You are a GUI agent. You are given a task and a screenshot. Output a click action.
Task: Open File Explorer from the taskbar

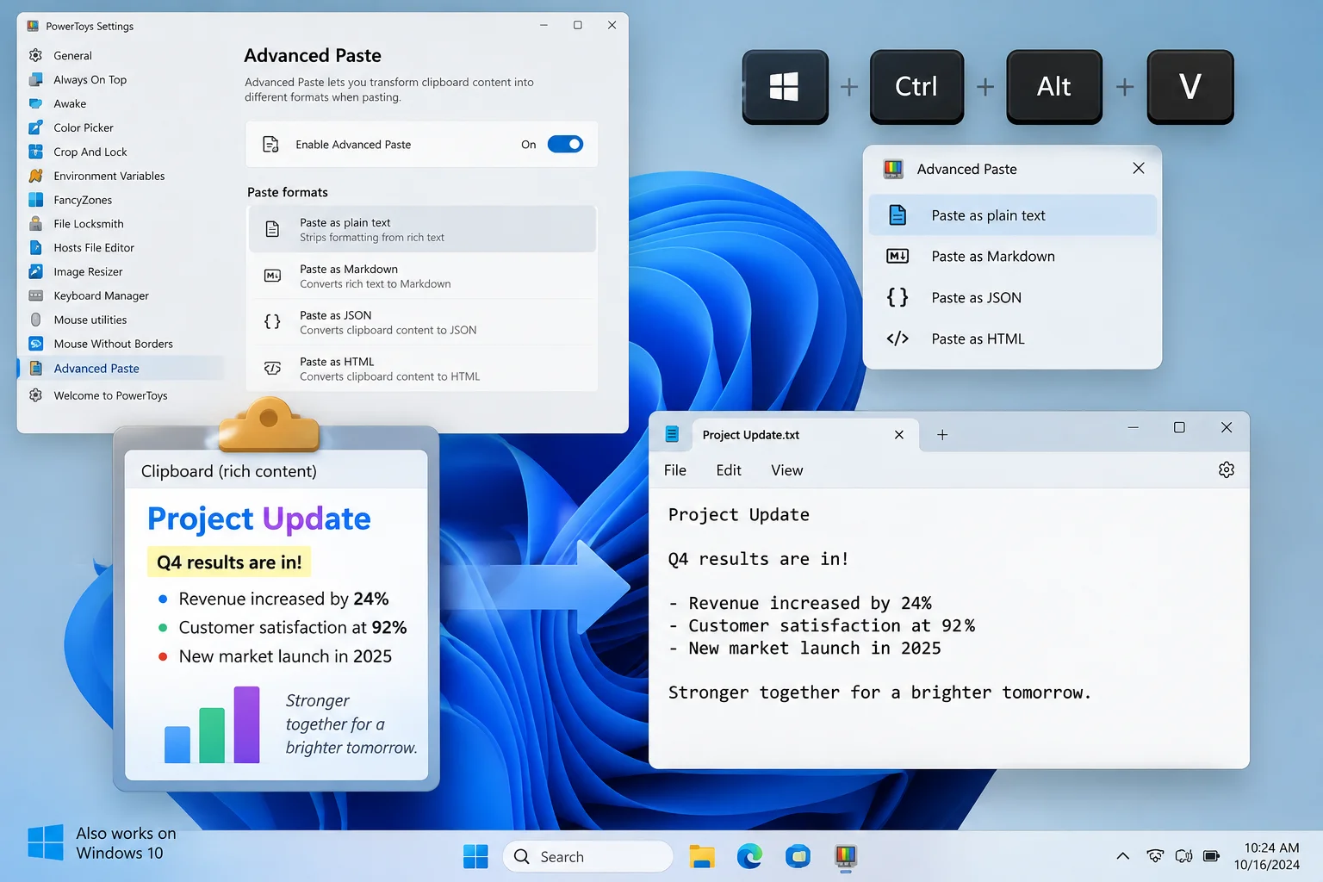(x=702, y=856)
